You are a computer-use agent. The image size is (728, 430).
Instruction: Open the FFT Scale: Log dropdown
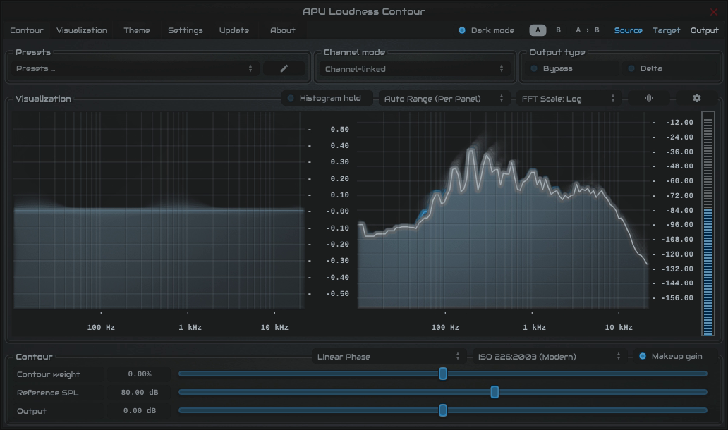pyautogui.click(x=569, y=99)
